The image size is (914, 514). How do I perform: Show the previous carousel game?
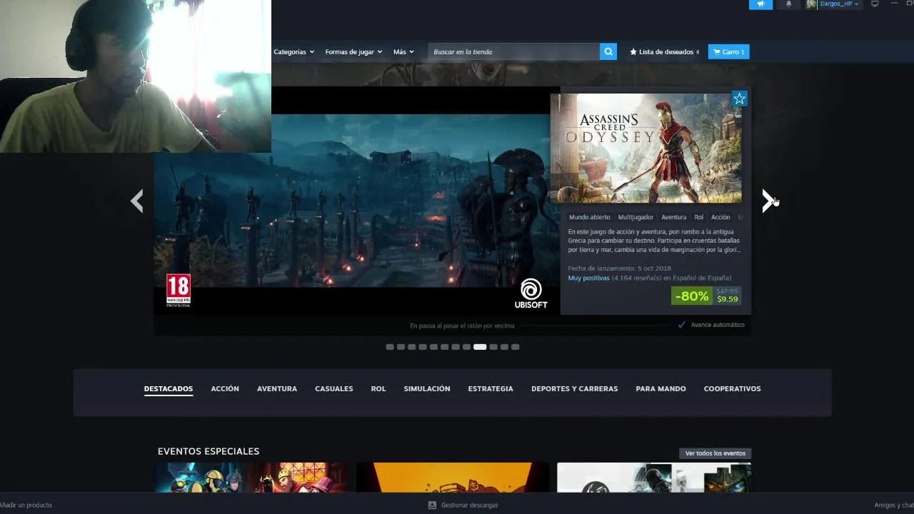point(137,201)
